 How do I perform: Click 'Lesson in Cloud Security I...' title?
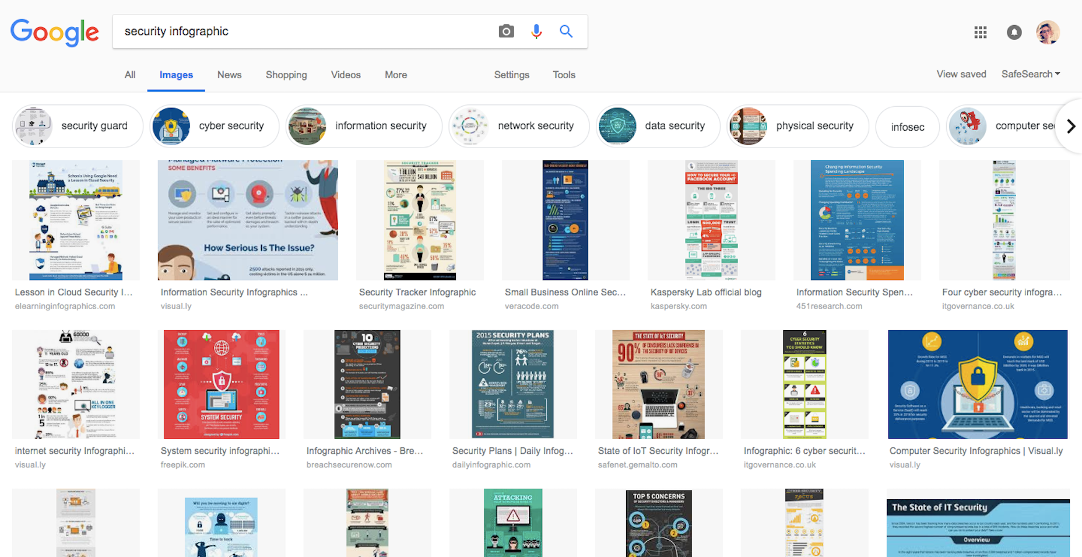(x=73, y=292)
